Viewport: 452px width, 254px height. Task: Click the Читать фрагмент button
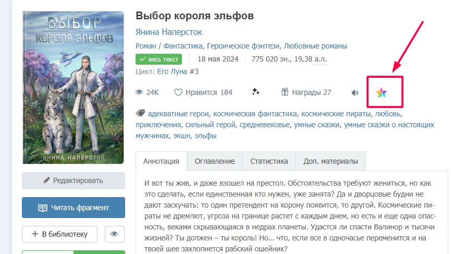point(74,208)
